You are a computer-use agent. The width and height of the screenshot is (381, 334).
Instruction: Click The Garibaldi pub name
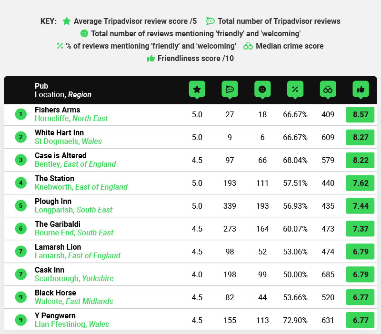click(58, 224)
